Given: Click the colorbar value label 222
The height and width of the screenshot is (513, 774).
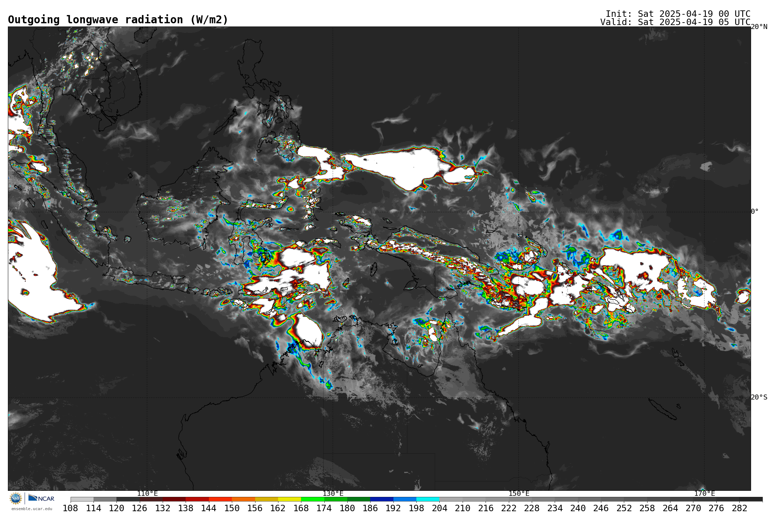Looking at the screenshot, I should point(509,508).
